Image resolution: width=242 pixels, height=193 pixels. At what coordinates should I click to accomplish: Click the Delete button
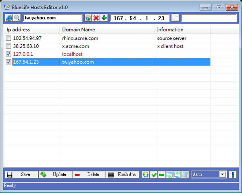coord(89,174)
